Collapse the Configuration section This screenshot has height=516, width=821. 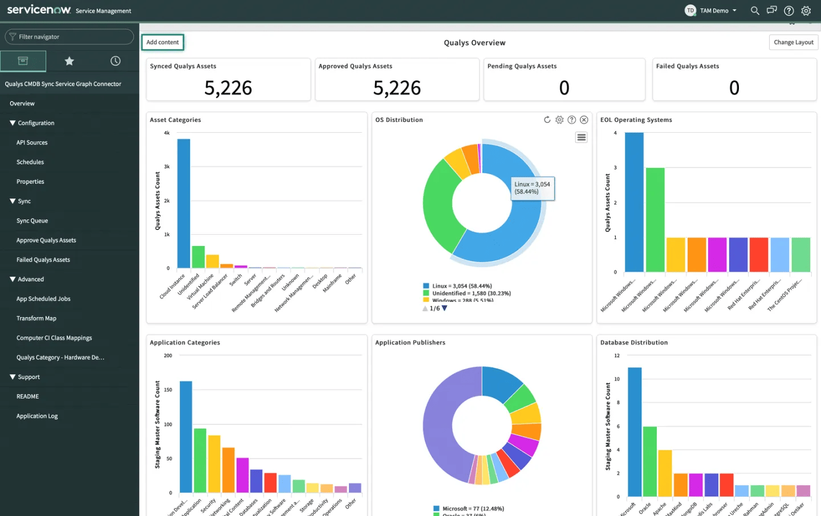[13, 123]
